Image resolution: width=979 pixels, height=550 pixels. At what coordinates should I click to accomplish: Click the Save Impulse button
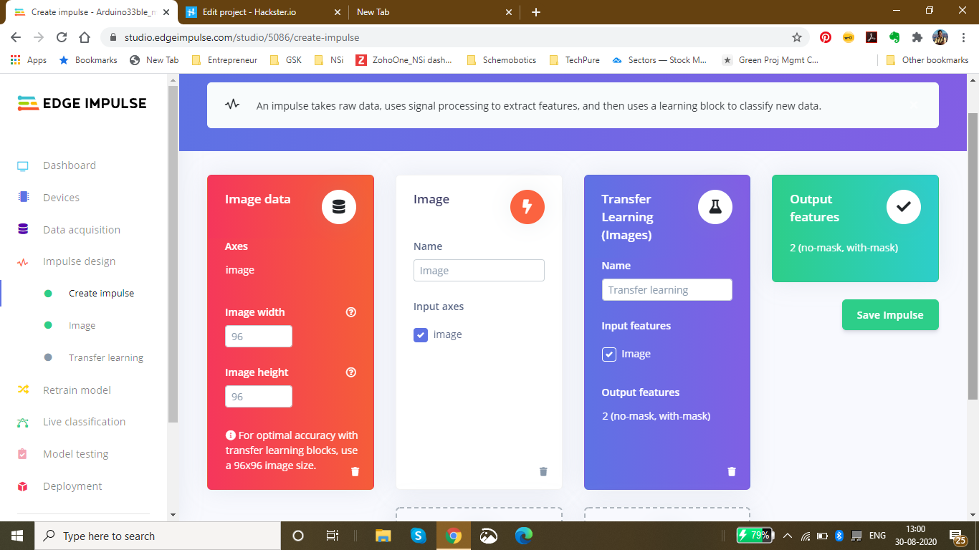889,315
